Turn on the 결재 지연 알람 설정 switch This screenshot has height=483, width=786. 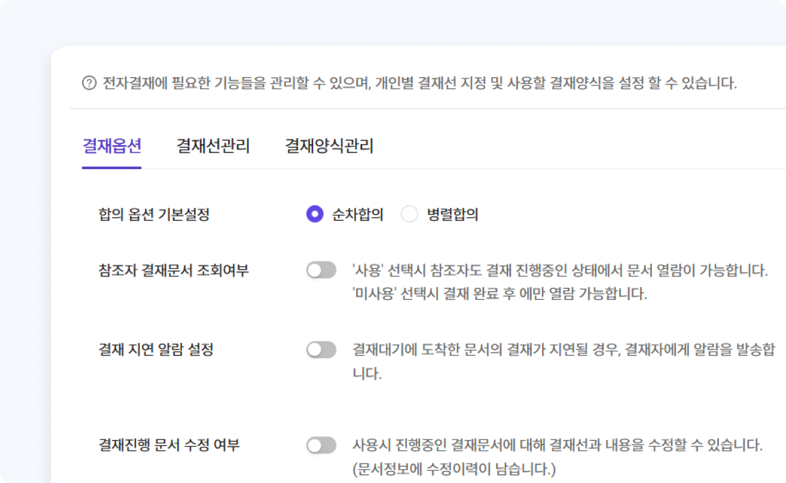[321, 350]
